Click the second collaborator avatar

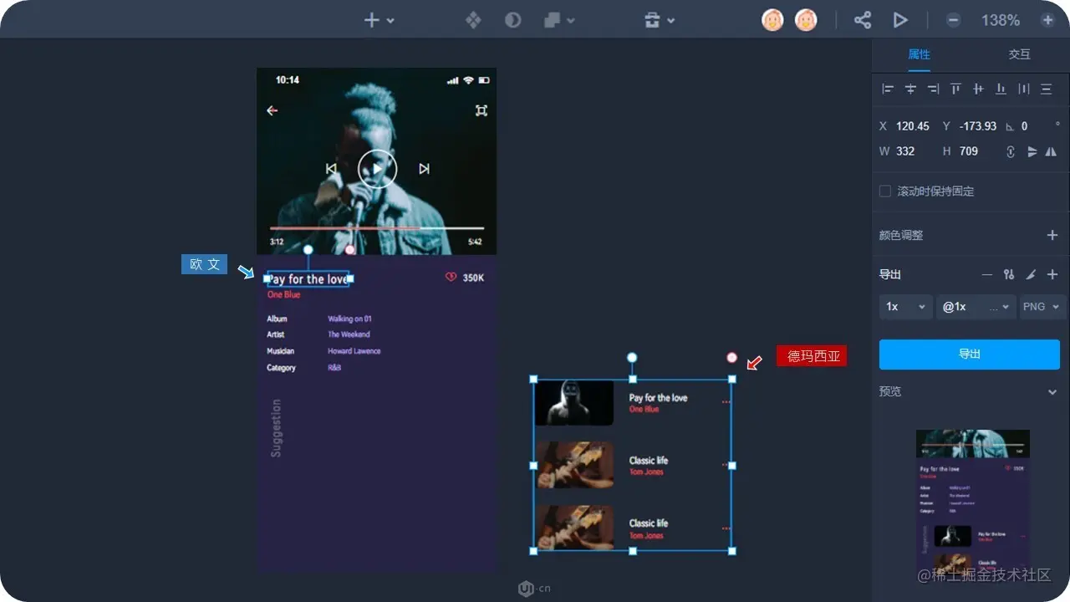(806, 20)
